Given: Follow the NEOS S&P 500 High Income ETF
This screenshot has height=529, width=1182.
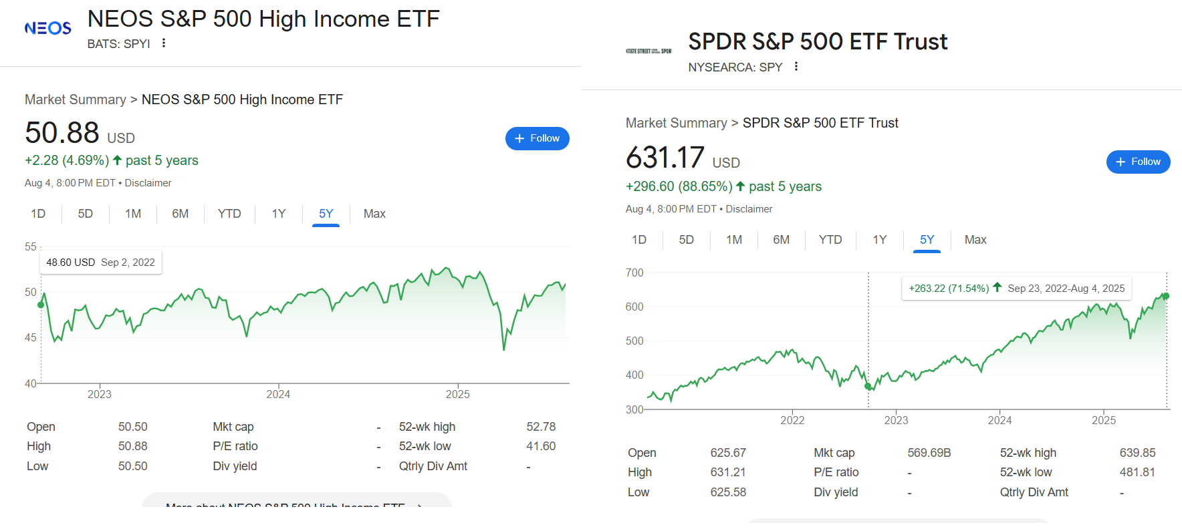Looking at the screenshot, I should [x=538, y=138].
